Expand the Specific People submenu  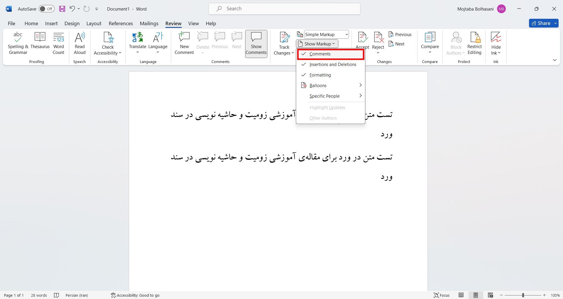[x=324, y=96]
